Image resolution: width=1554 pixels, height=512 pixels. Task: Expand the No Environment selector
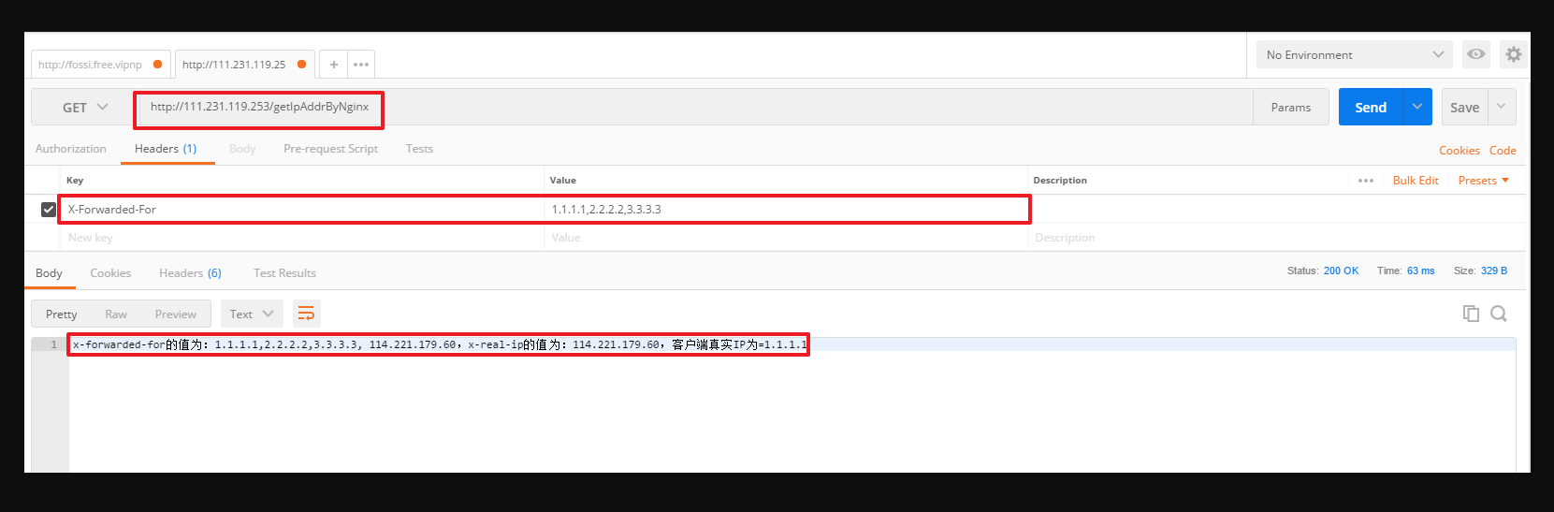pos(1354,54)
